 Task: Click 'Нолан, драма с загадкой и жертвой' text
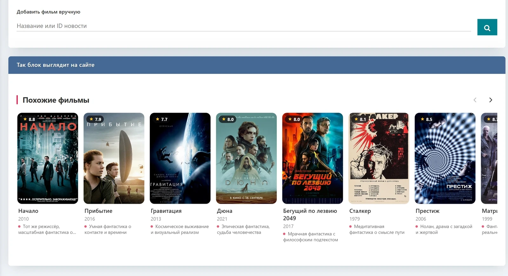click(444, 229)
